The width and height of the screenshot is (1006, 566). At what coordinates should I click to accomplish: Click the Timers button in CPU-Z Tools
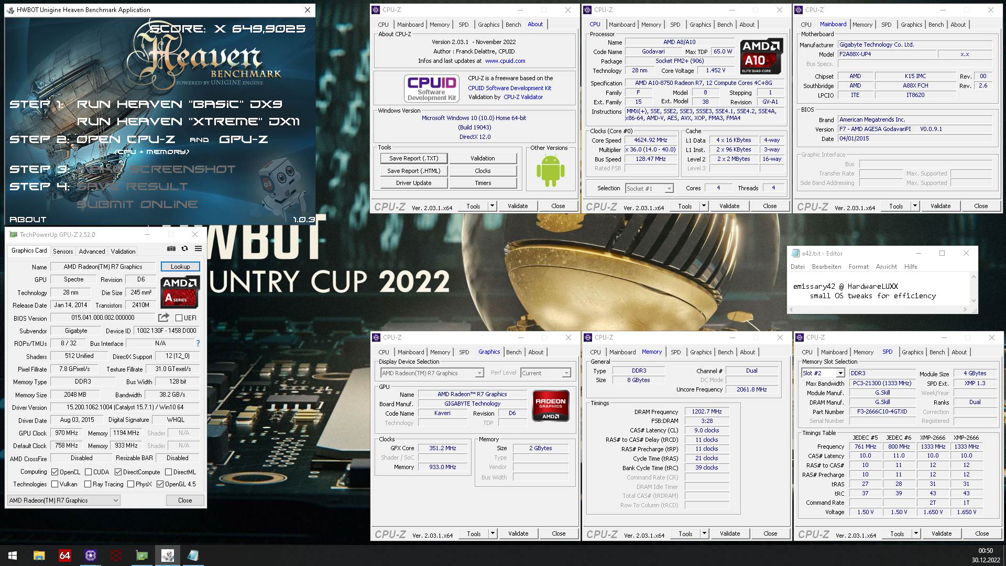(x=483, y=183)
